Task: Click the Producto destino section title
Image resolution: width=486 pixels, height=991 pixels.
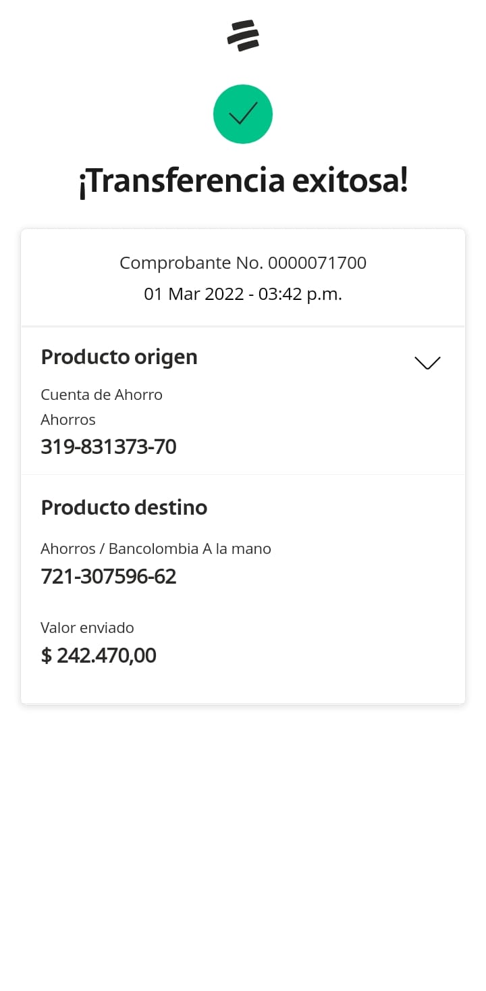Action: pos(124,507)
